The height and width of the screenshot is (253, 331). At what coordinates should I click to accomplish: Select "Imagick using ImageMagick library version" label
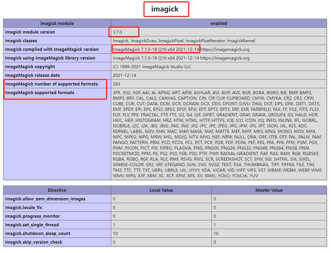click(50, 58)
